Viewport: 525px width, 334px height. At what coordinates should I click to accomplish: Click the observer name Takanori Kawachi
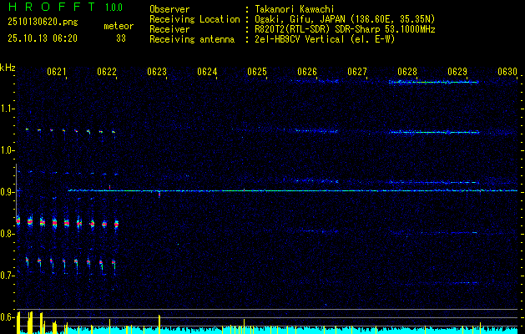(295, 9)
